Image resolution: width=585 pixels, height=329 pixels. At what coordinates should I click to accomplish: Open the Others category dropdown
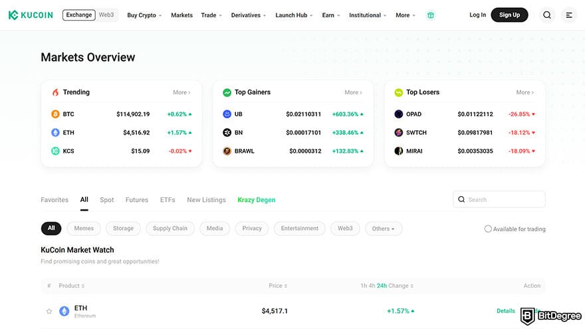click(x=383, y=229)
